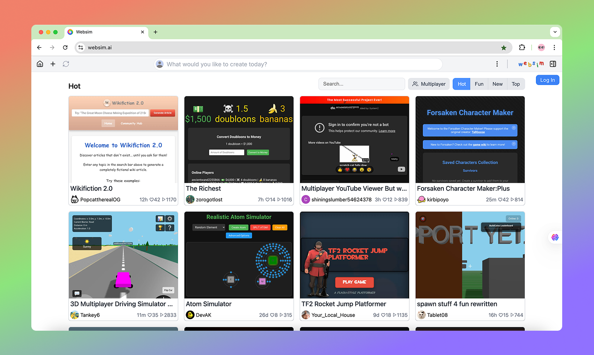Viewport: 594px width, 355px height.
Task: Click the browser back arrow
Action: point(39,48)
